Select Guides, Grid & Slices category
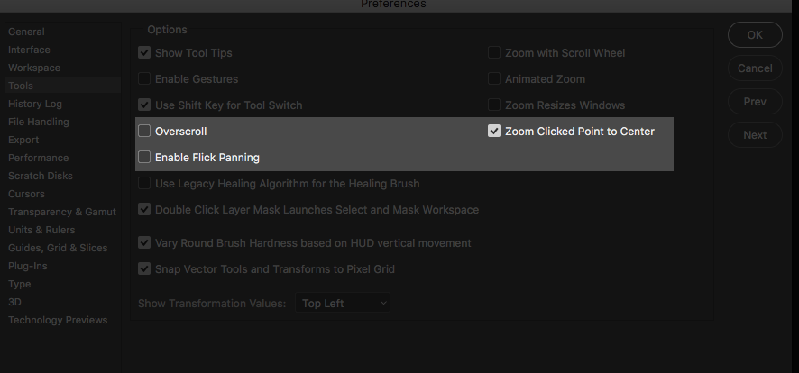The width and height of the screenshot is (799, 373). click(x=58, y=248)
